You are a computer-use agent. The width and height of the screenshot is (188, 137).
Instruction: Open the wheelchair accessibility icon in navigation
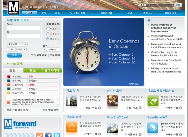[x=71, y=13]
